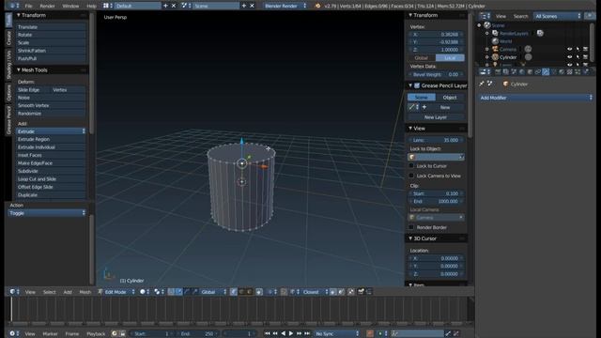Open the Modifiers wrench tab

click(546, 71)
